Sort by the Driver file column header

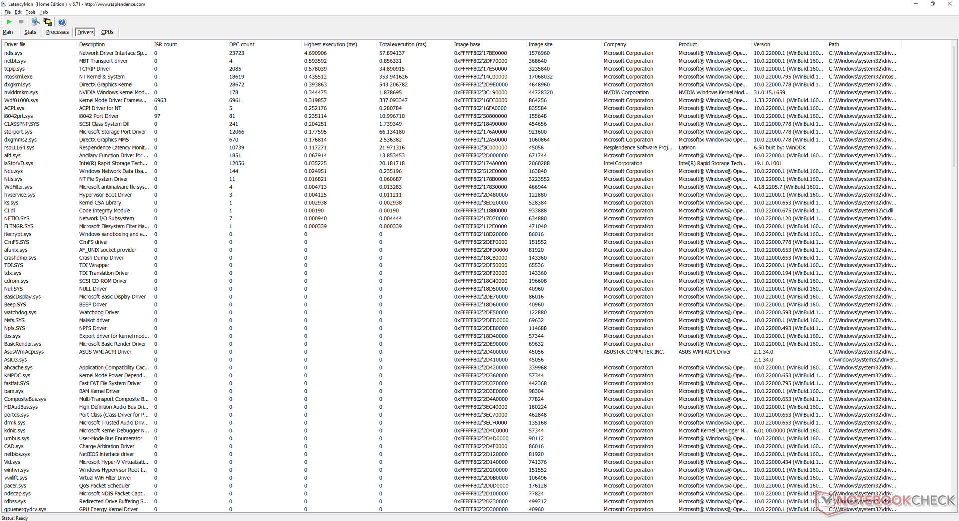coord(39,44)
